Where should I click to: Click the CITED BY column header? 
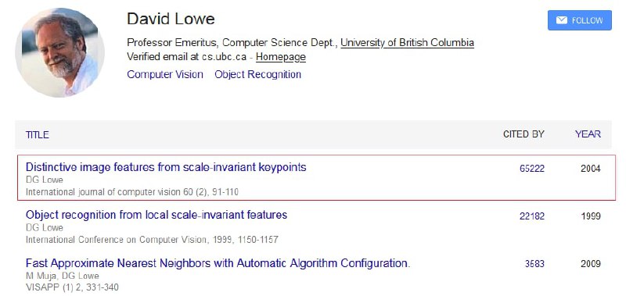click(523, 134)
